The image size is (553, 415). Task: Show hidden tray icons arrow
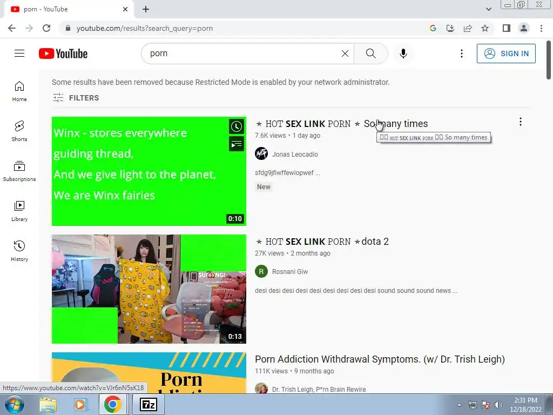459,405
